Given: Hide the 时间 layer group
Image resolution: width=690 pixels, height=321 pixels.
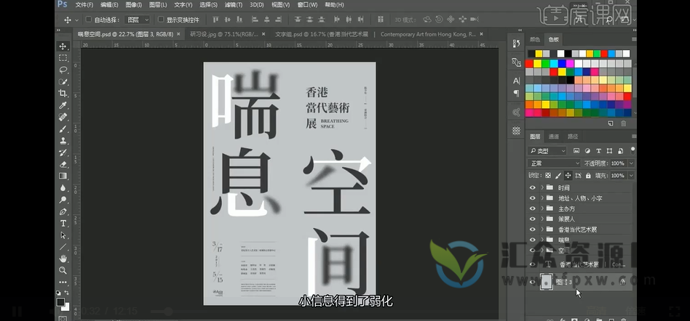Looking at the screenshot, I should click(x=533, y=187).
